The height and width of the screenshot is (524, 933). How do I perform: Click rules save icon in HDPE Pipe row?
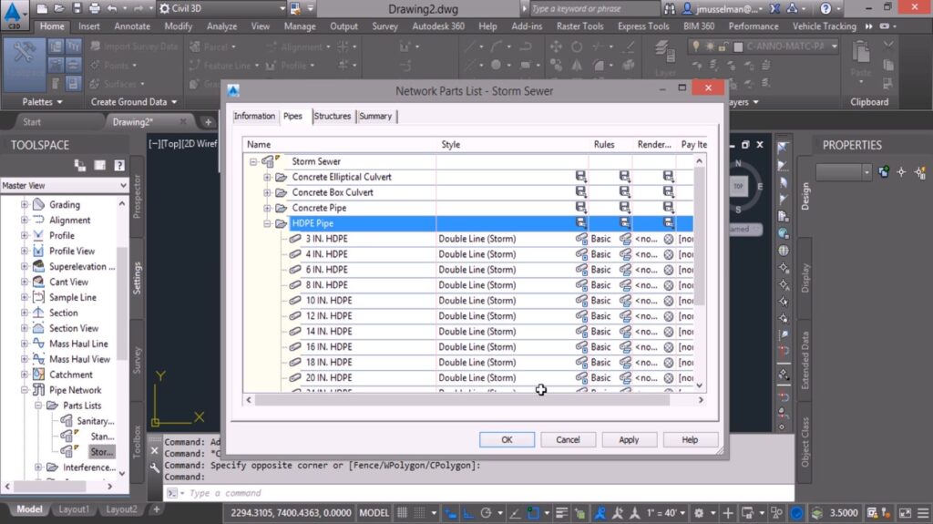tap(625, 223)
